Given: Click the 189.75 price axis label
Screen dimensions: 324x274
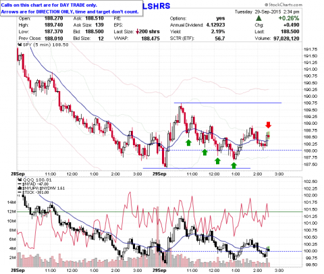Looking at the screenshot, I should coord(310,103).
